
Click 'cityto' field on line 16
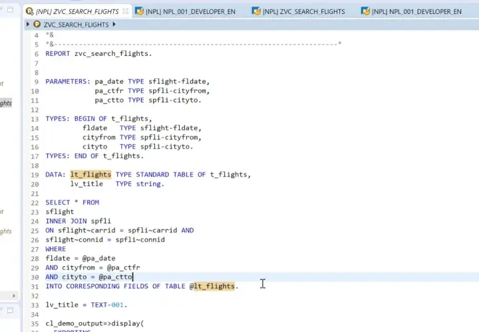pos(94,147)
